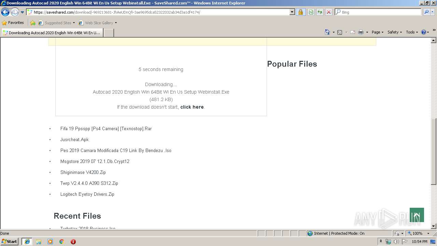Open Pes 2019 Camara Modificada Iso link
The height and width of the screenshot is (246, 437).
[x=116, y=151]
